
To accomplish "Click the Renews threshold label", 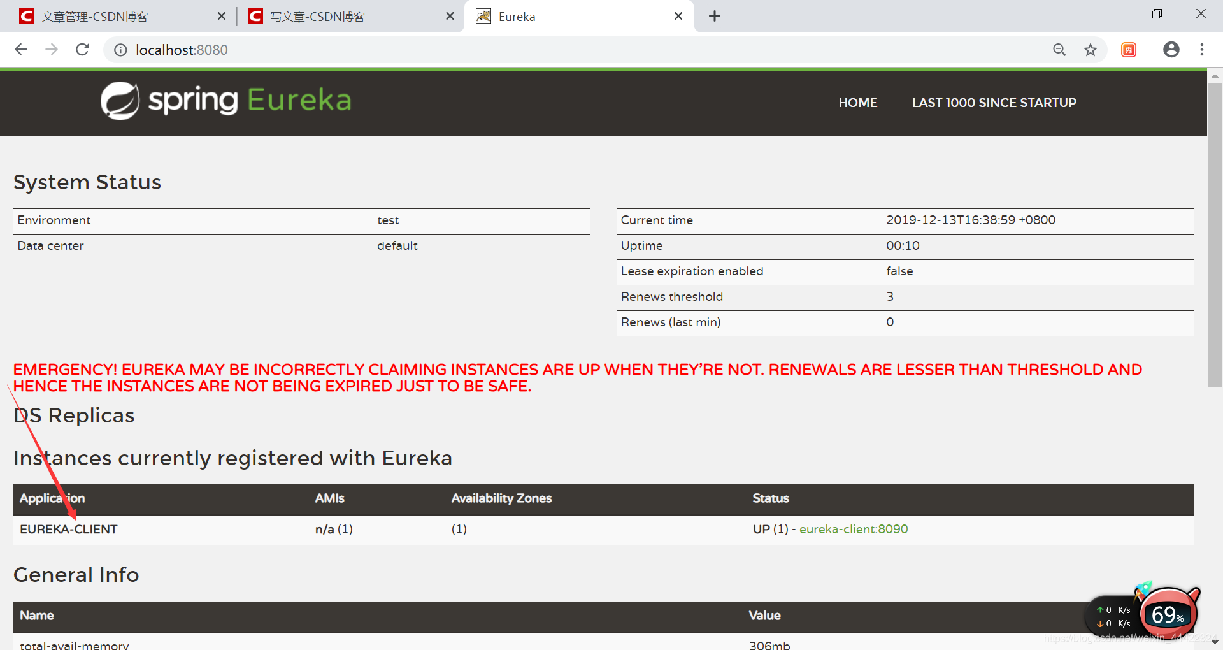I will (x=672, y=296).
